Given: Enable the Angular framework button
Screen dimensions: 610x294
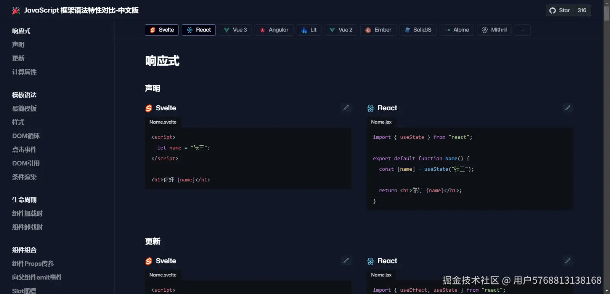Looking at the screenshot, I should (x=274, y=30).
